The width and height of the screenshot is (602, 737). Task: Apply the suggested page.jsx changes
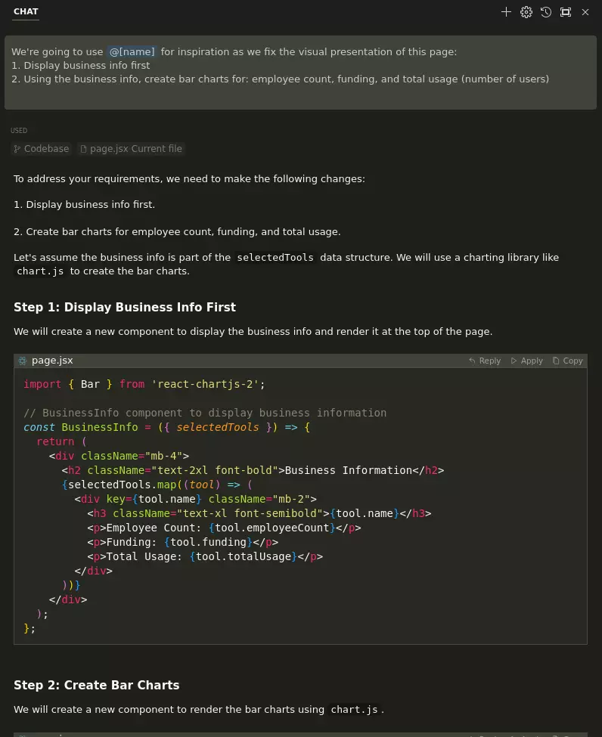tap(526, 361)
